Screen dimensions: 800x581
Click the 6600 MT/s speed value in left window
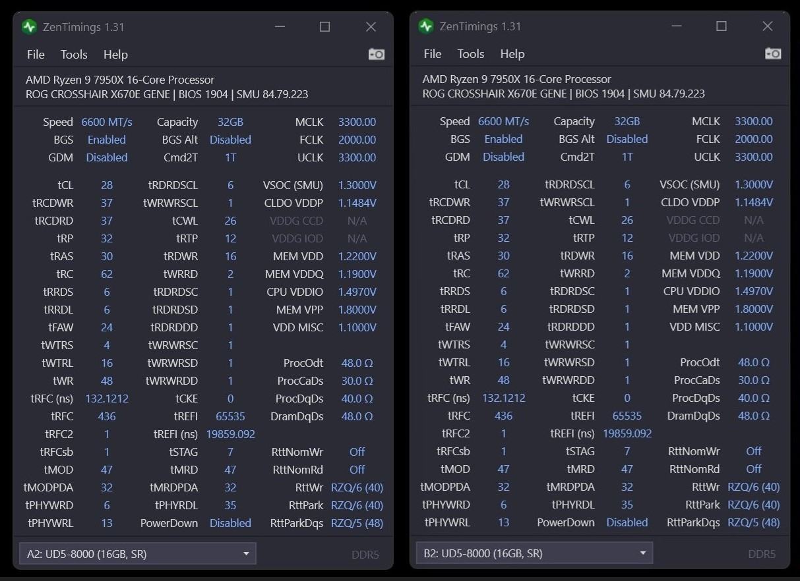[107, 122]
